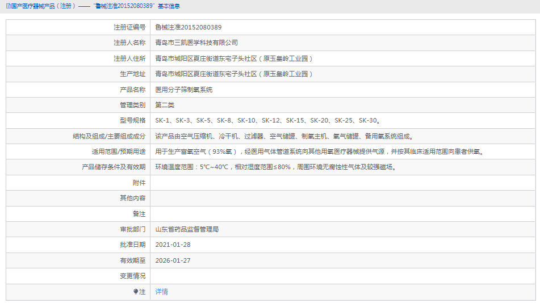Screen dimensions: 540x303
Task: Click the 注册人住所 address value
Action: point(234,58)
